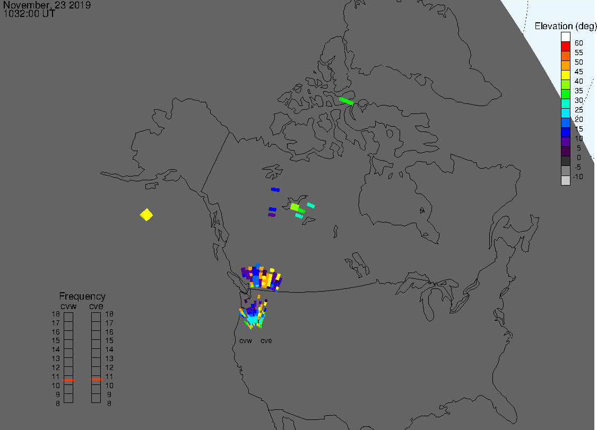Click the purple swatch above label 5
Viewport: 597px width, 430px height.
[565, 142]
